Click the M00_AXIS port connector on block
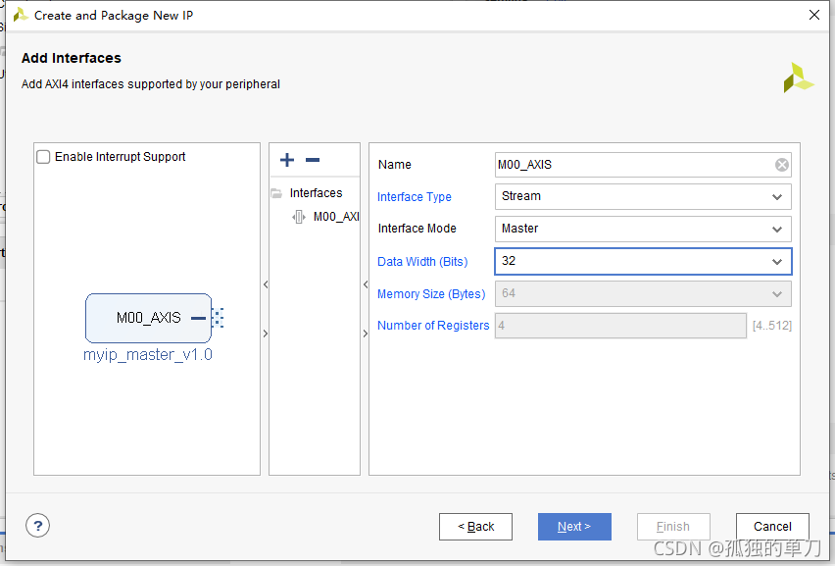Image resolution: width=835 pixels, height=566 pixels. click(217, 318)
